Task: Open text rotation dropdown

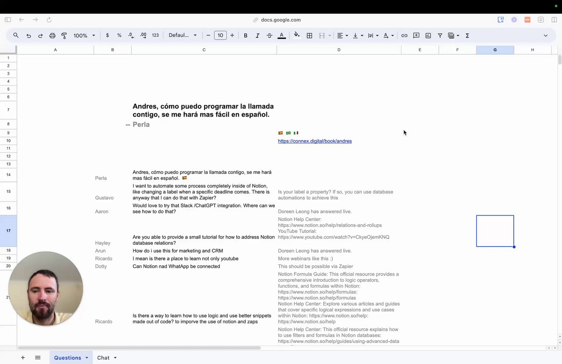Action: (389, 35)
